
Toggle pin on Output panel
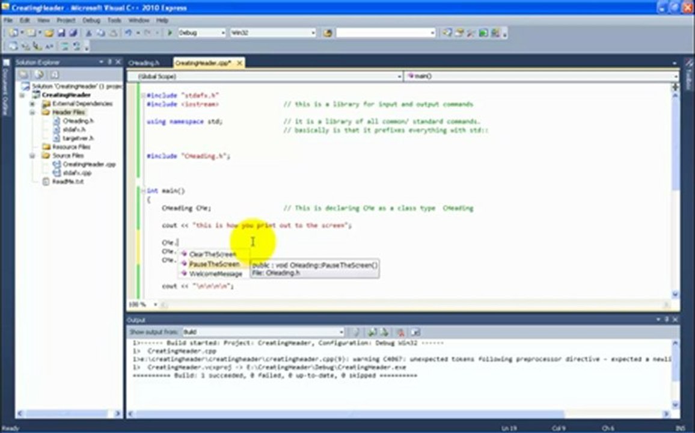(667, 319)
